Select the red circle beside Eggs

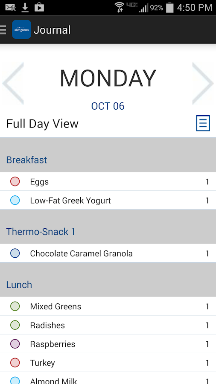(x=15, y=181)
